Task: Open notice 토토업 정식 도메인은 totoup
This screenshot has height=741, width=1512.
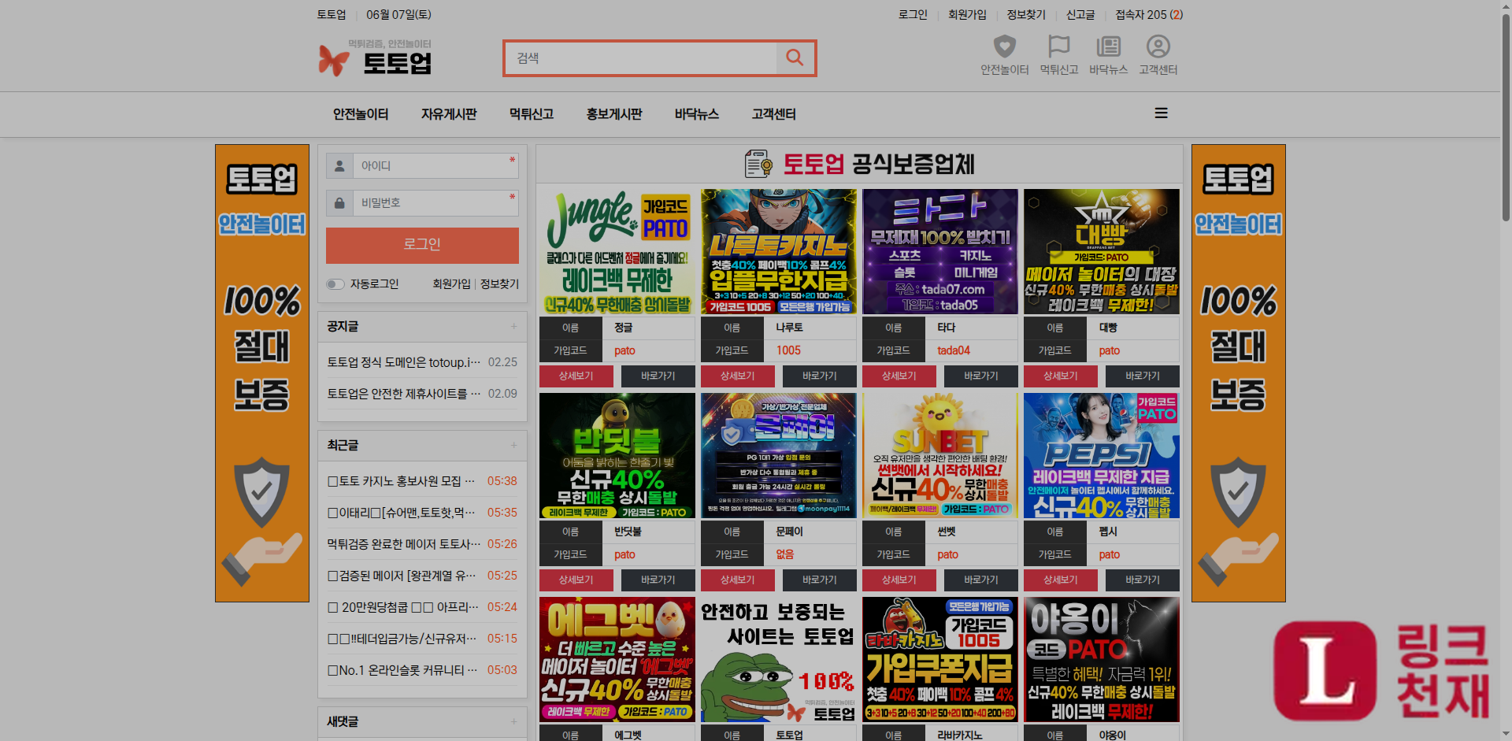Action: pyautogui.click(x=404, y=362)
